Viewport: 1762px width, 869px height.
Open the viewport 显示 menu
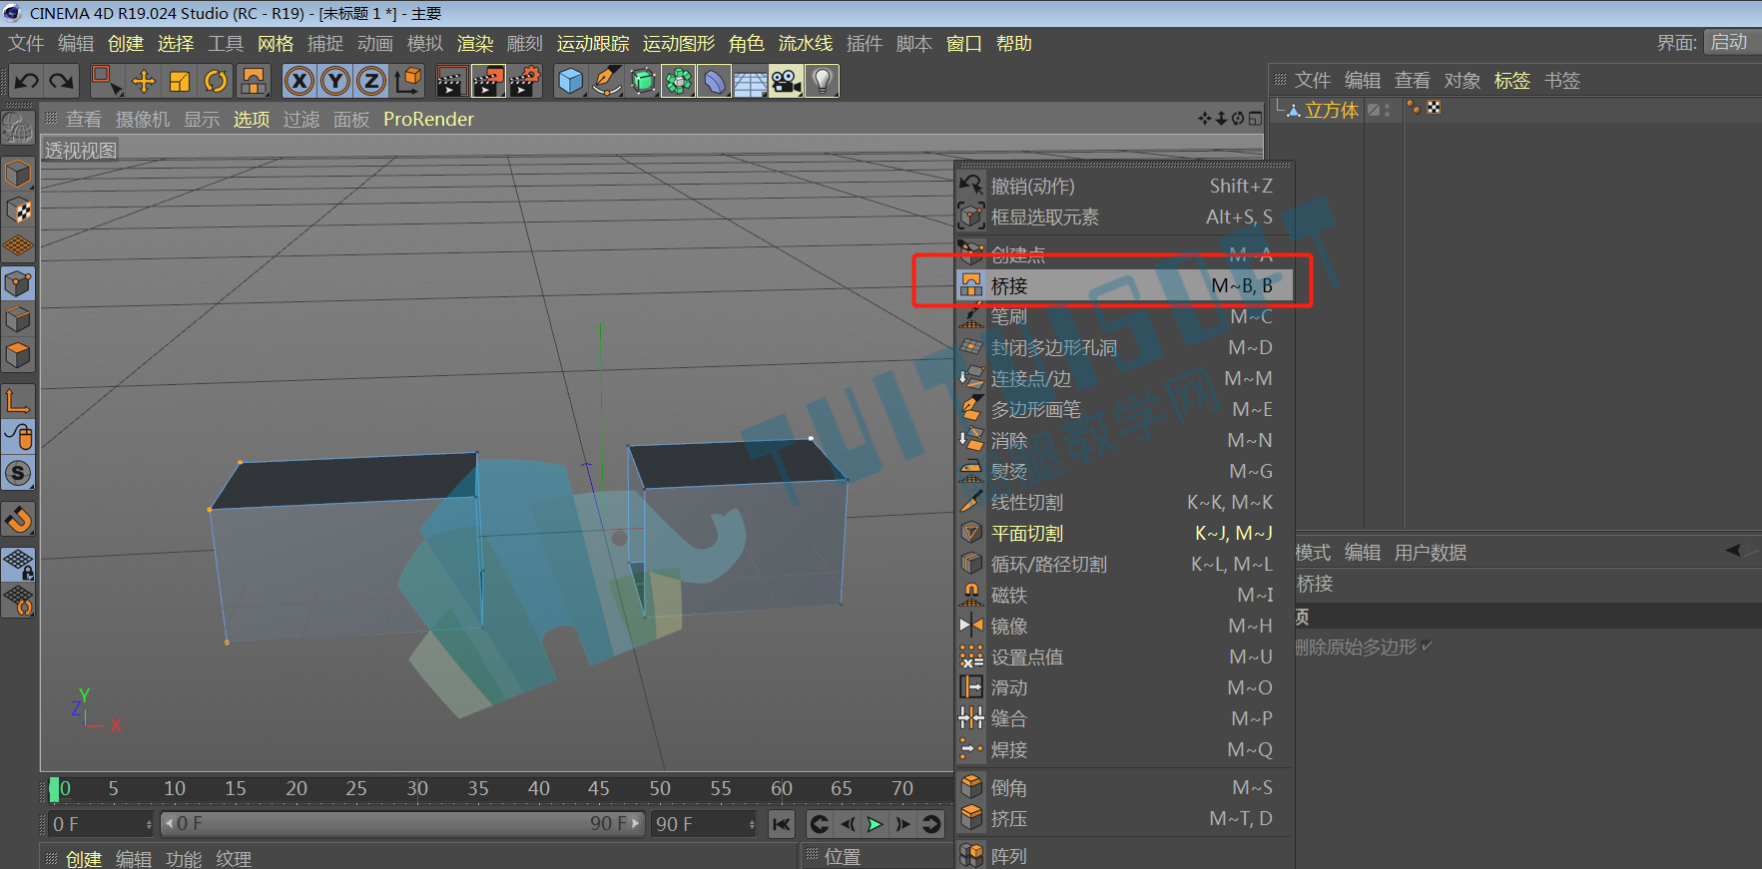coord(202,120)
